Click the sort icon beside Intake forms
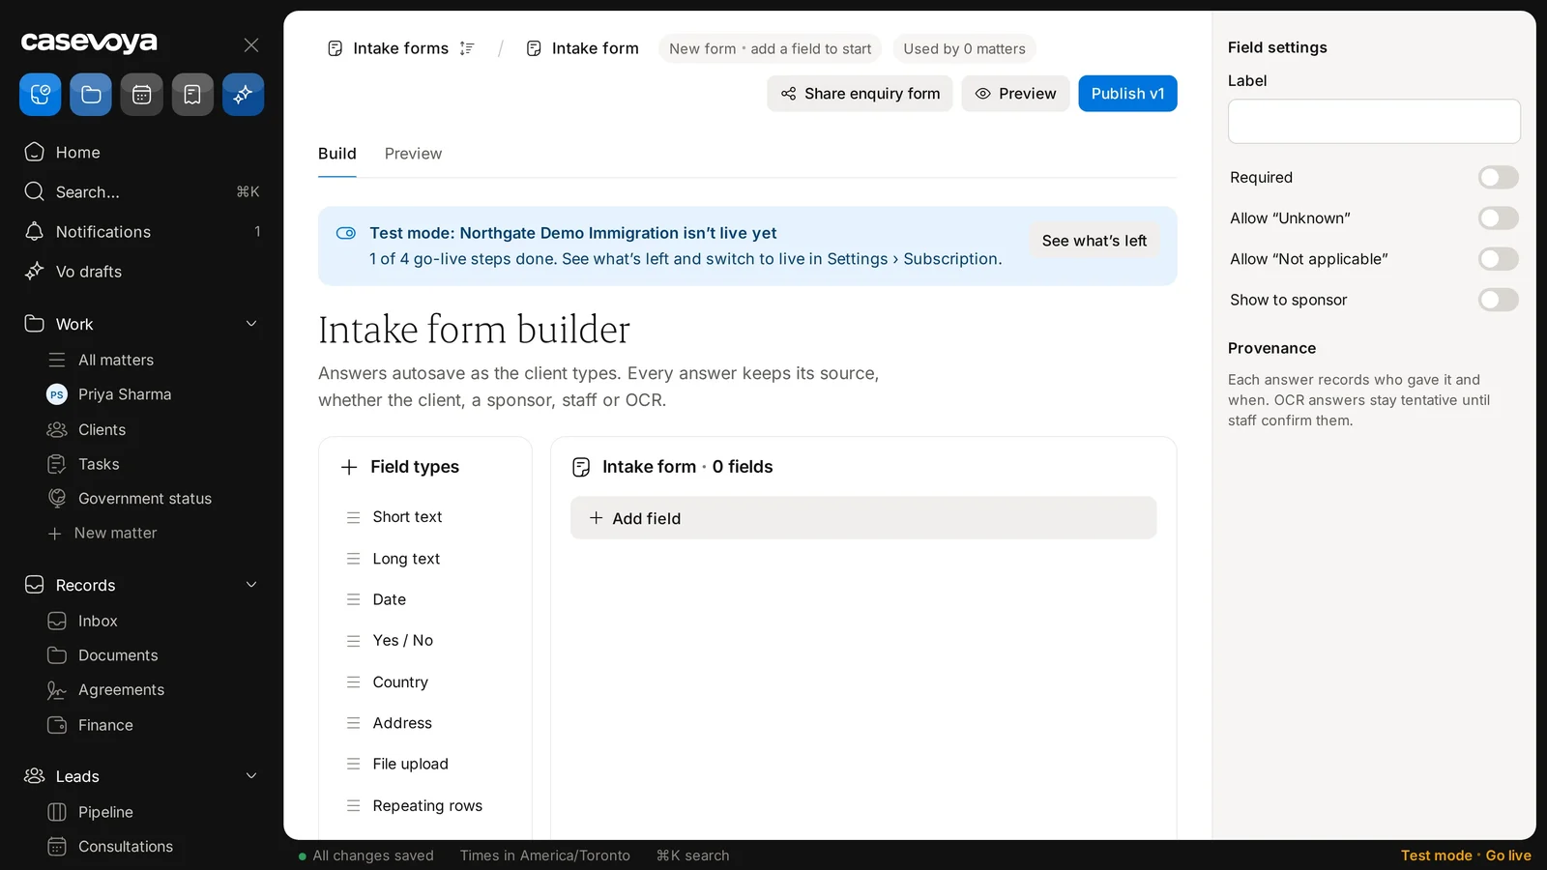1547x870 pixels. 467,48
